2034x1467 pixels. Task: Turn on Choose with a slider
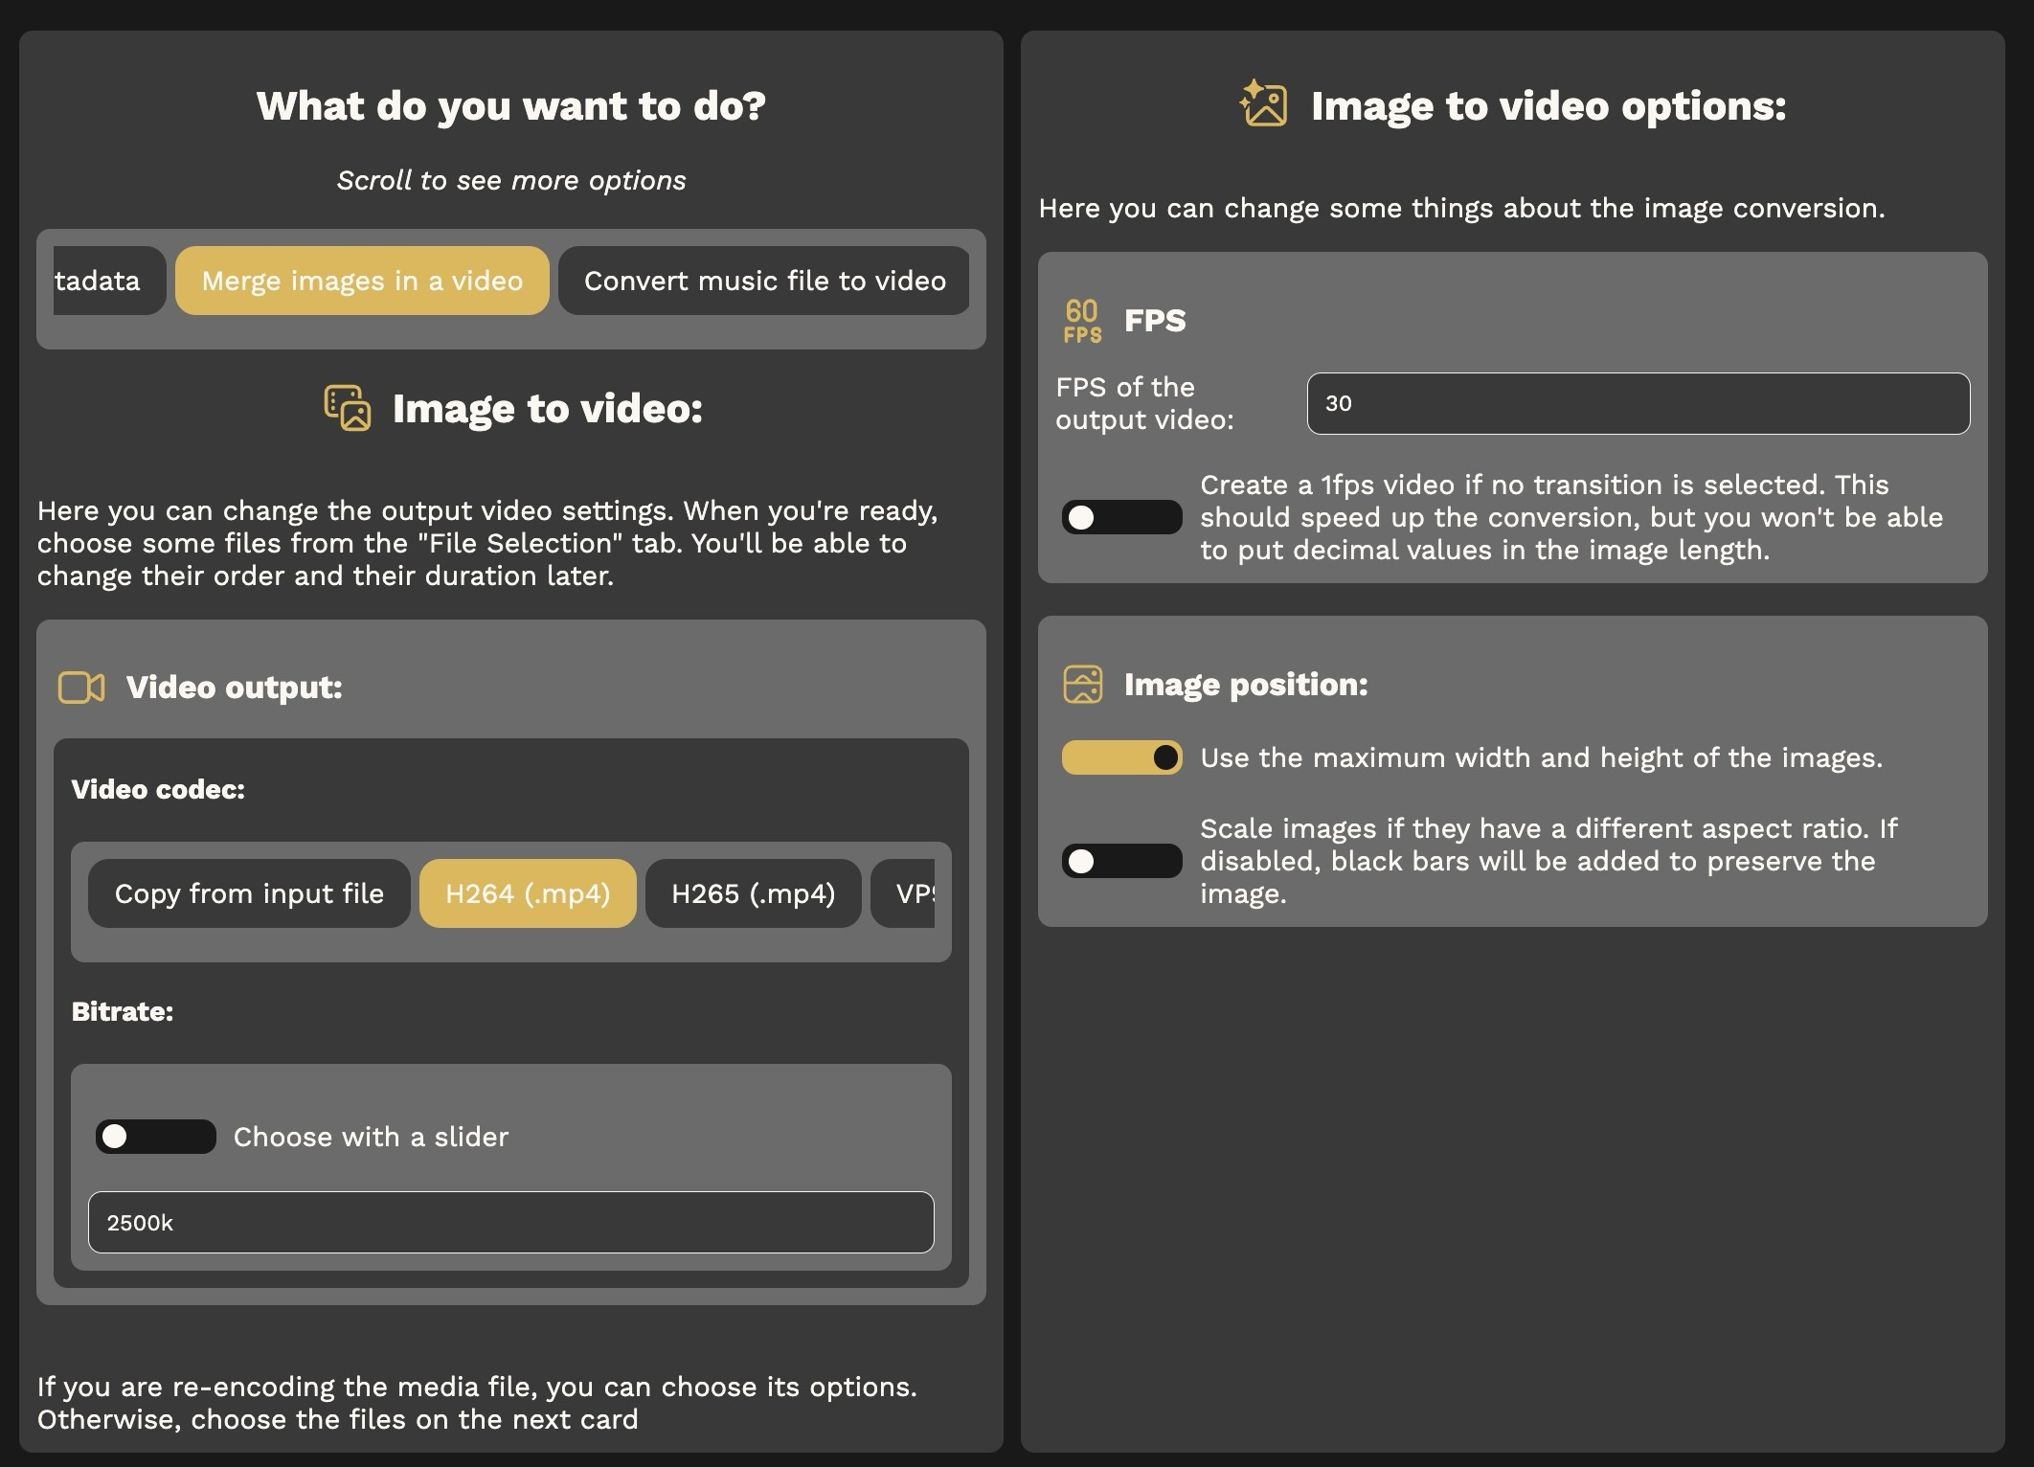pos(155,1137)
